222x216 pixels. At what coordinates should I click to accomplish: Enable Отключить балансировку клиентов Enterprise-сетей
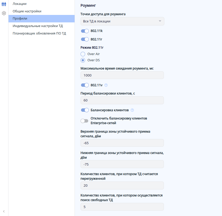pos(85,121)
